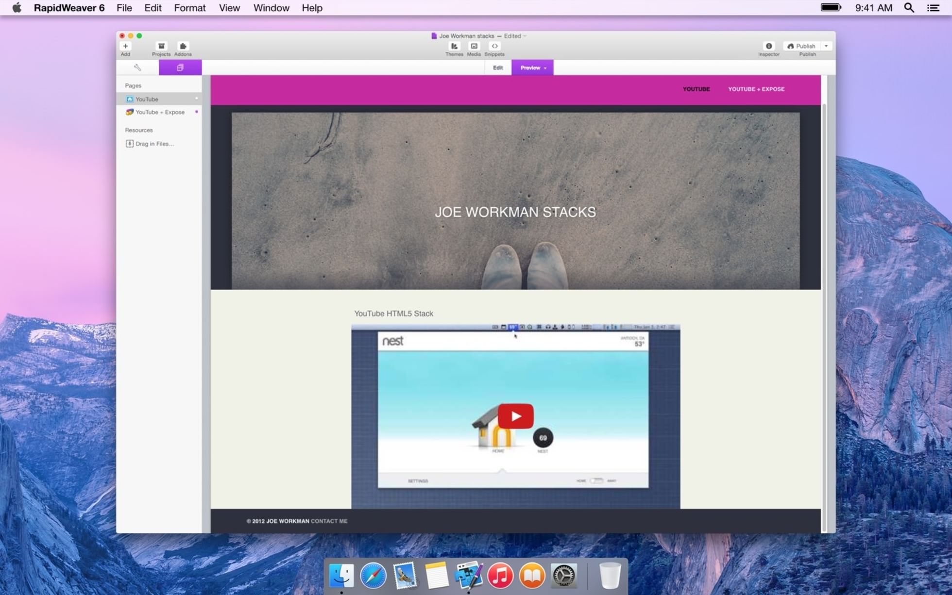Select the purple pages sidebar tab
The width and height of the screenshot is (952, 595).
180,67
